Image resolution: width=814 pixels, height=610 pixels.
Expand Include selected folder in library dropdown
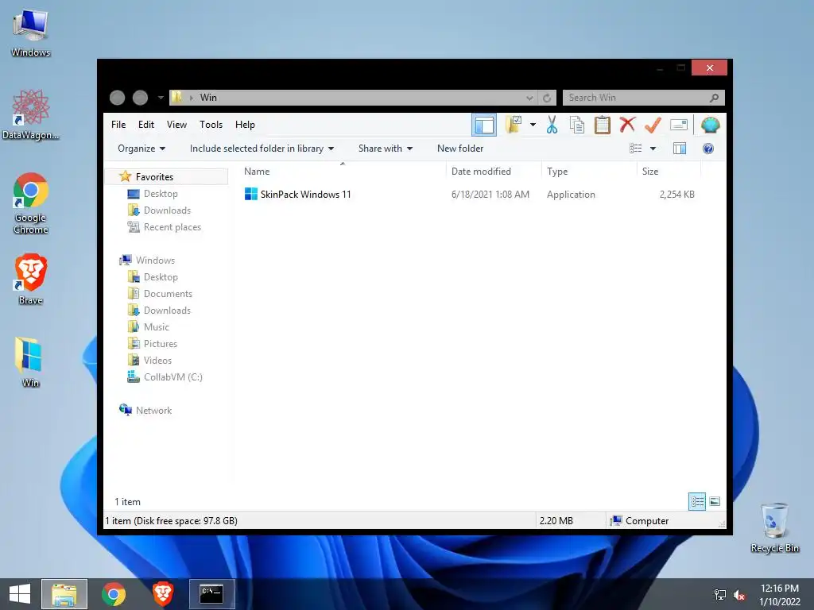tap(262, 149)
